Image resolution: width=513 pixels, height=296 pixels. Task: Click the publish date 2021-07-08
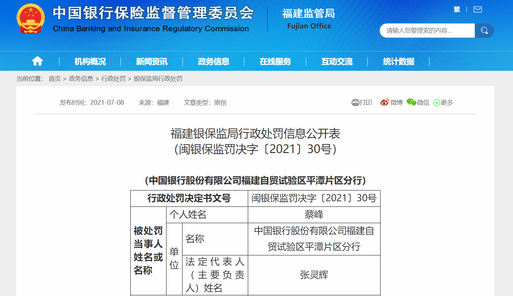coord(107,102)
